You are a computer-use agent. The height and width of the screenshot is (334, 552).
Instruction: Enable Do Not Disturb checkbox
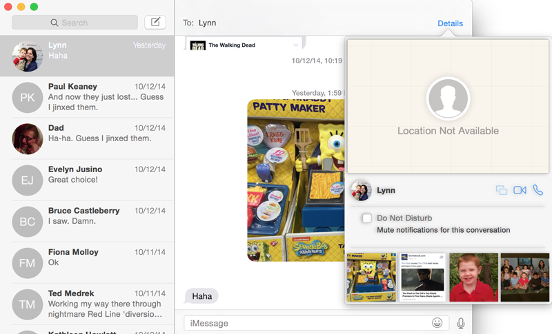click(x=367, y=218)
